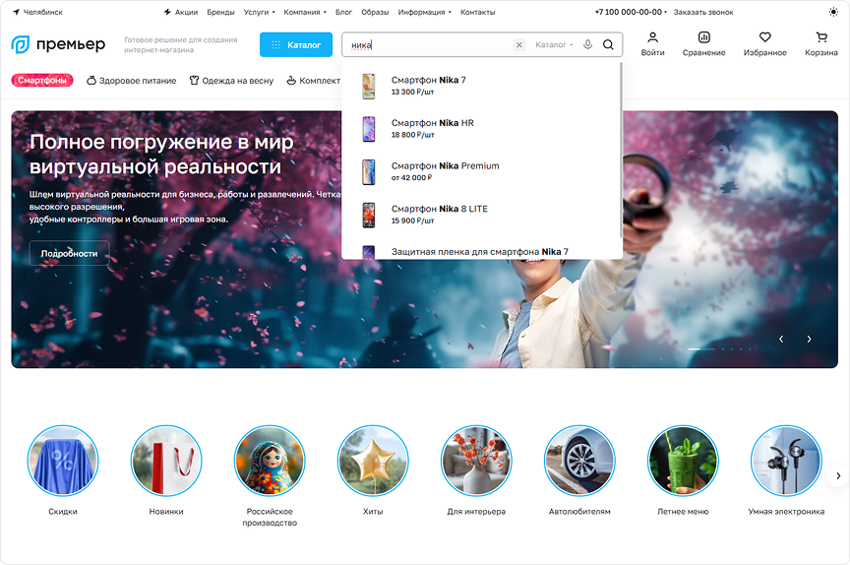The height and width of the screenshot is (565, 850).
Task: Open the Корзина cart icon
Action: point(821,37)
